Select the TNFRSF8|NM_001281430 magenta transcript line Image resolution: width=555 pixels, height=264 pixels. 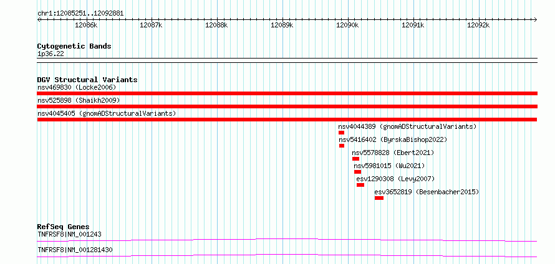[x=287, y=255]
